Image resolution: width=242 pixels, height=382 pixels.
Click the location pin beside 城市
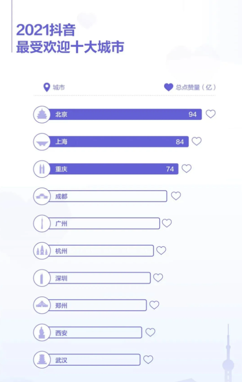(46, 87)
